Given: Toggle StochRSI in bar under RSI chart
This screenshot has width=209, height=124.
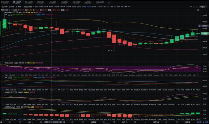Looking at the screenshot, I should 84,75.
